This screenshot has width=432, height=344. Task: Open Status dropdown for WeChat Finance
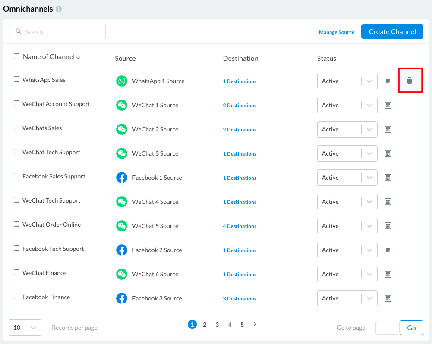click(x=347, y=274)
